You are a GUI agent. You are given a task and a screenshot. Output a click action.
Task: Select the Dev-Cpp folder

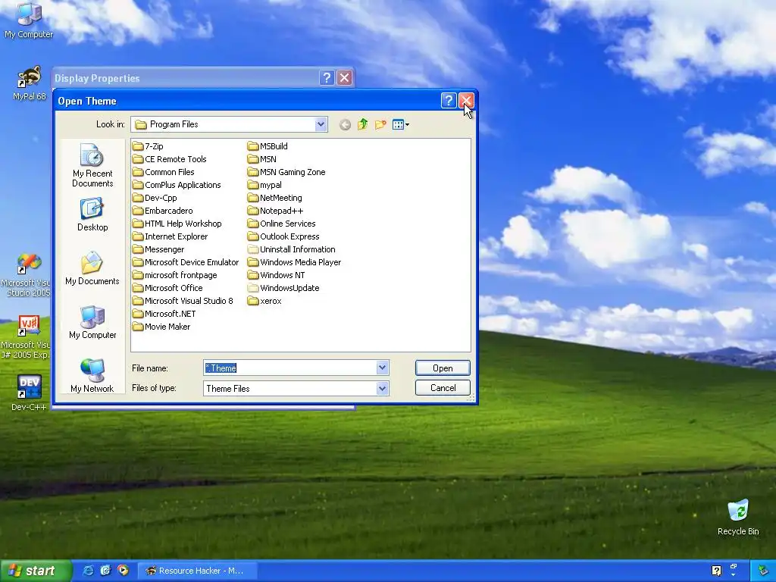pos(155,198)
